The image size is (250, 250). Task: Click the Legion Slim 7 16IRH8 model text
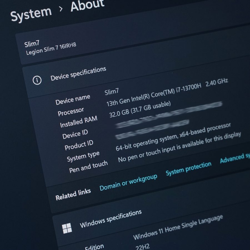tap(51, 48)
